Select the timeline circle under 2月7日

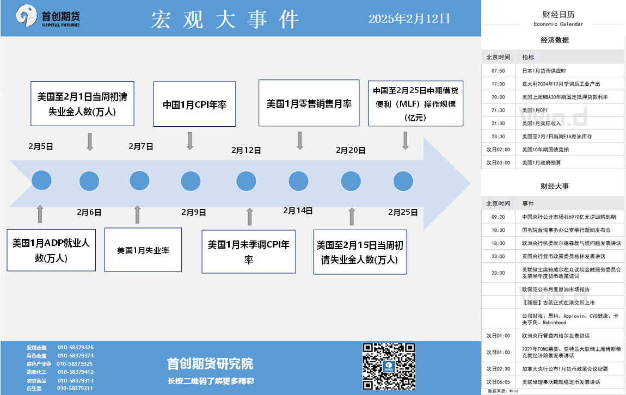(139, 180)
